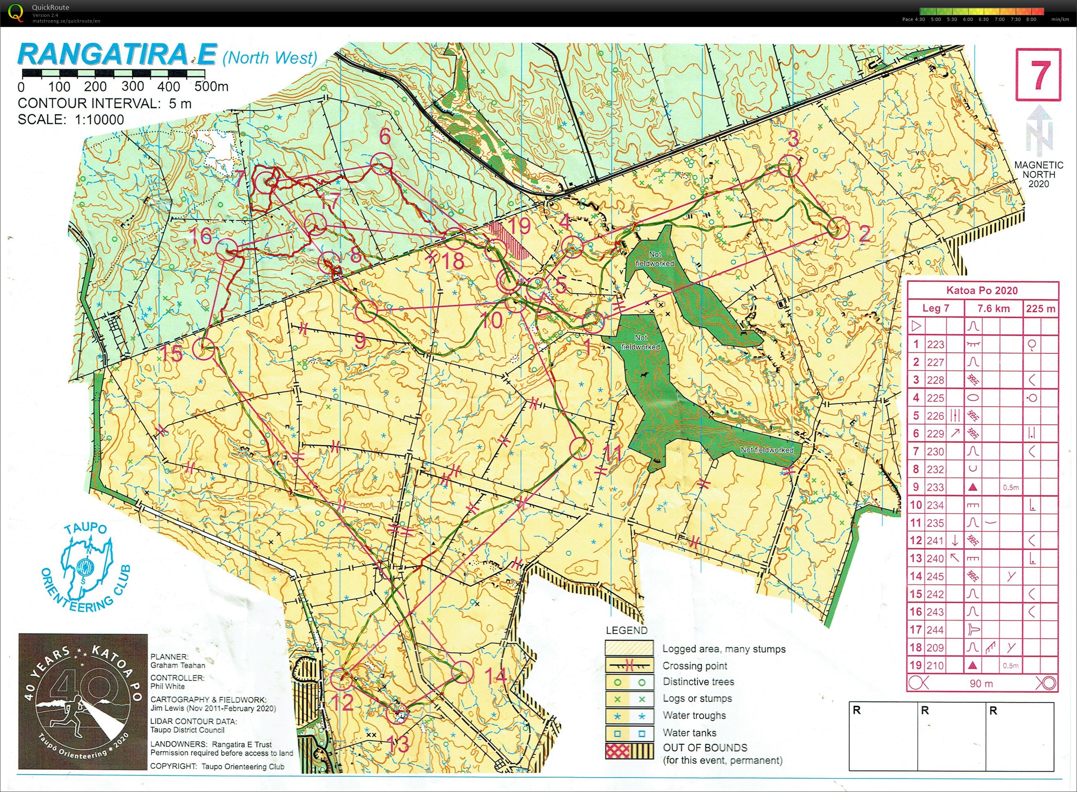Click the start triangle in control descriptions

click(916, 327)
